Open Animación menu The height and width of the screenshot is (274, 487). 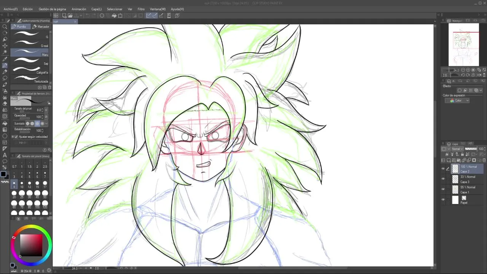click(x=79, y=9)
